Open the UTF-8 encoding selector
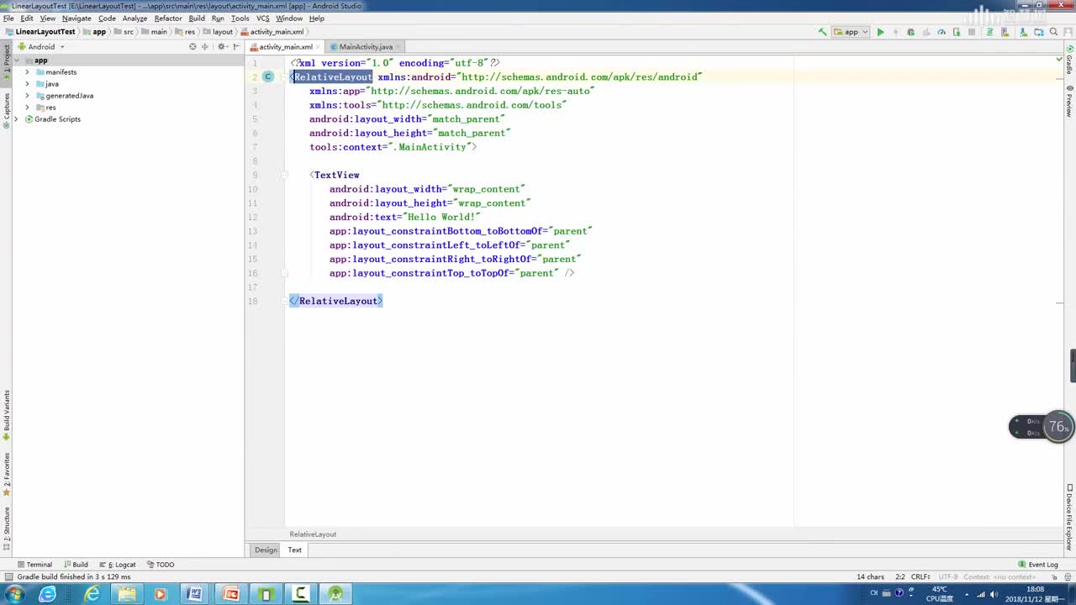The image size is (1076, 605). coord(947,577)
